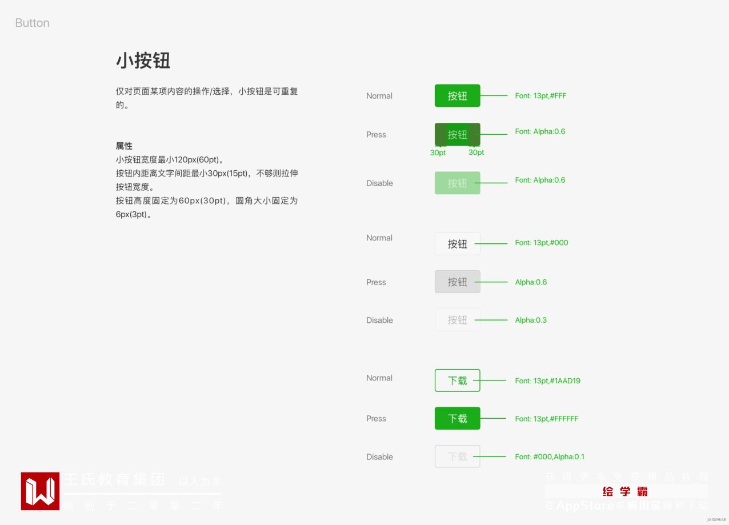Click the annotation 'Font: 13pt,#FFFFFF'
This screenshot has width=729, height=525.
[546, 419]
